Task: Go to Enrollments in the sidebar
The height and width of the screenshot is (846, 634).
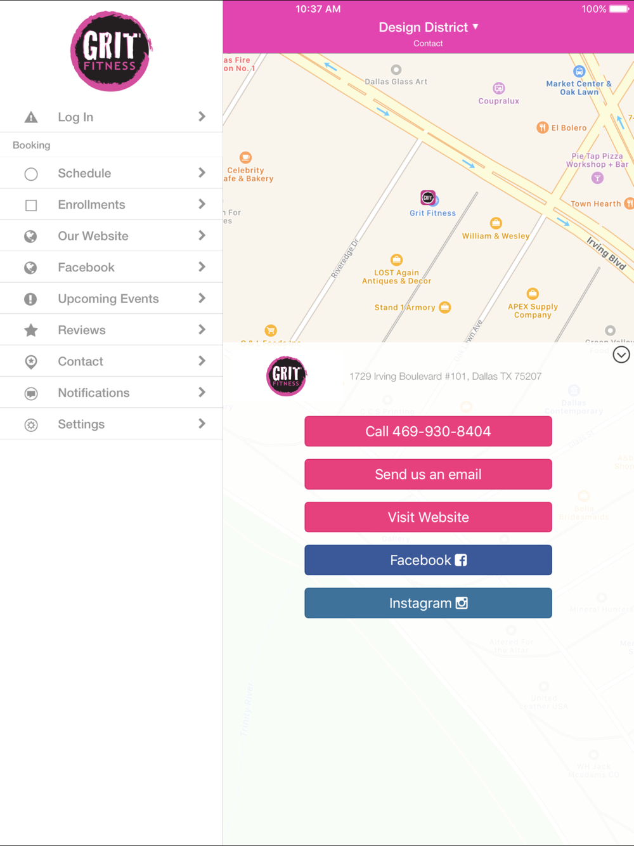Action: click(x=111, y=204)
